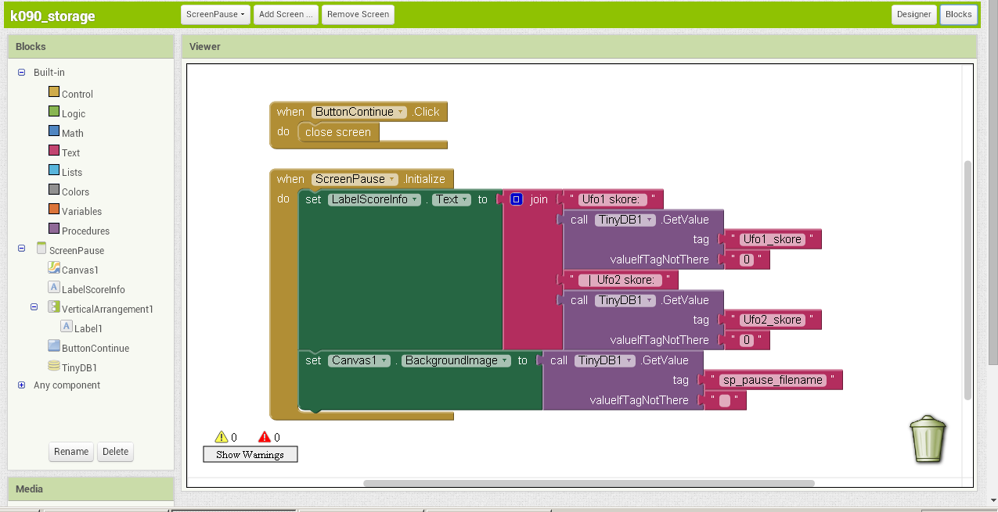Switch to the Blocks view

[959, 14]
